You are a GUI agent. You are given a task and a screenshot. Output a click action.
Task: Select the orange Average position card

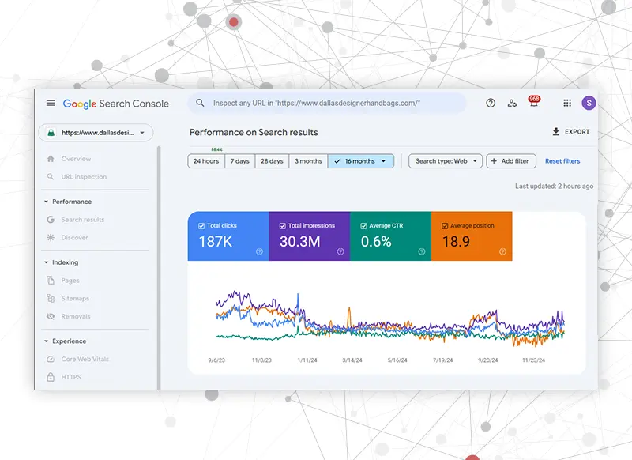pyautogui.click(x=472, y=236)
